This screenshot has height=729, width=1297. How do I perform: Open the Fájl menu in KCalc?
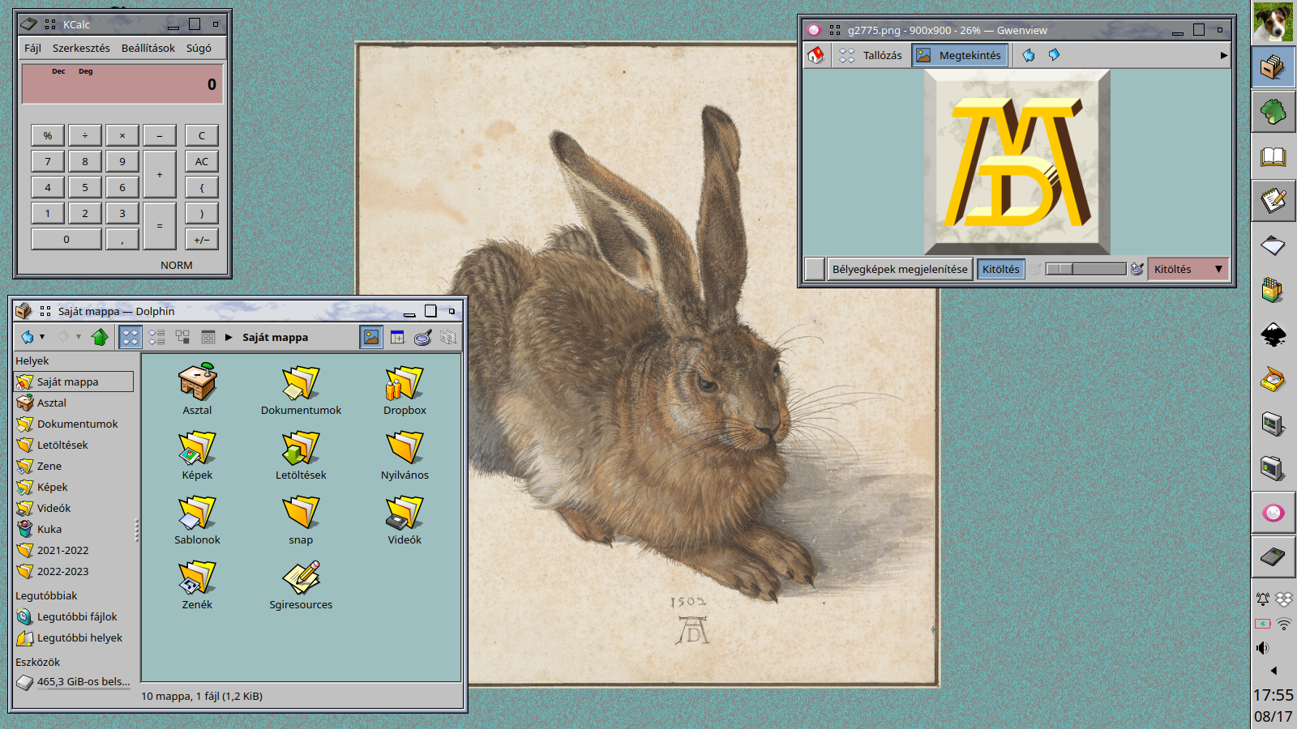pos(32,48)
